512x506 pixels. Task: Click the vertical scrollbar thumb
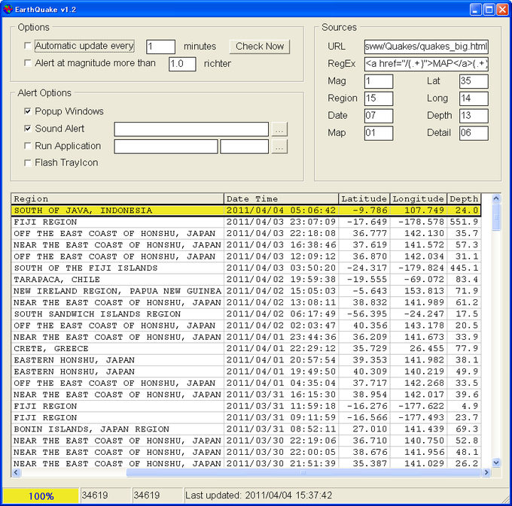pos(496,217)
